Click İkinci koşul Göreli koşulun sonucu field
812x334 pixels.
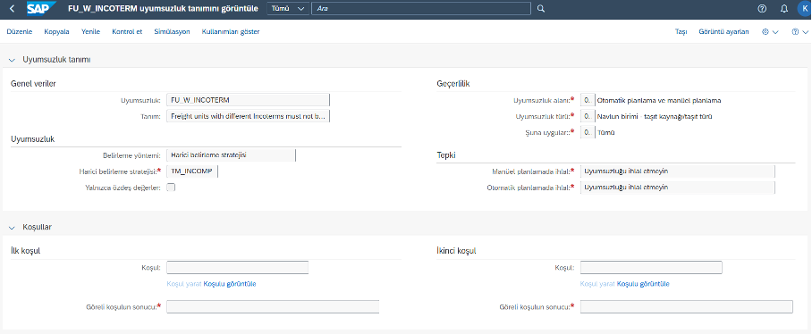tap(687, 306)
